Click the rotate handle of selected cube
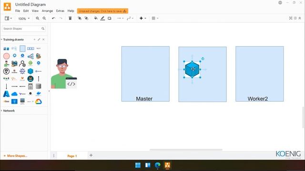The image size is (305, 171). (203, 58)
